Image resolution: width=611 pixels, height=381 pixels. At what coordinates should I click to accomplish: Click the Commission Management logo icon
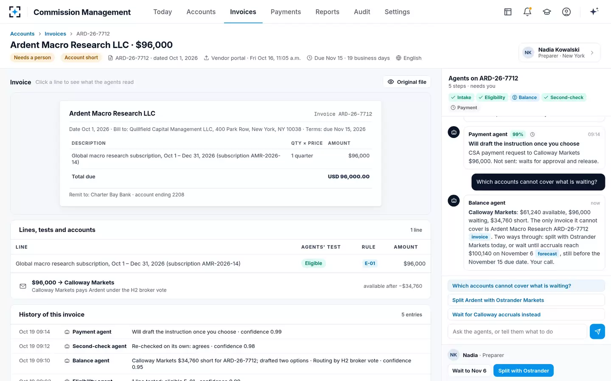tap(15, 12)
